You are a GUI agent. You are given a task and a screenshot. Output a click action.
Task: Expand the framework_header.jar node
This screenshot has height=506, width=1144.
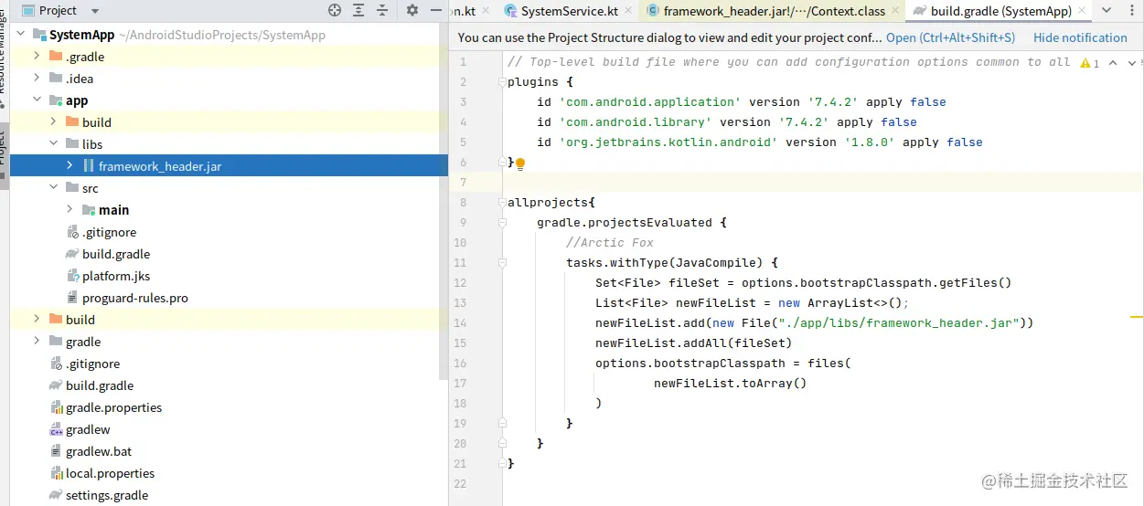click(x=69, y=166)
